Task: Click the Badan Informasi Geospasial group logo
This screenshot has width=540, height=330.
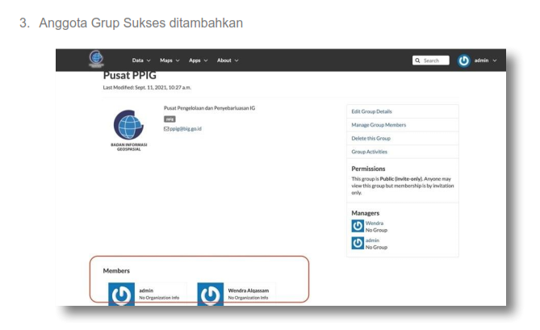Action: pos(128,125)
